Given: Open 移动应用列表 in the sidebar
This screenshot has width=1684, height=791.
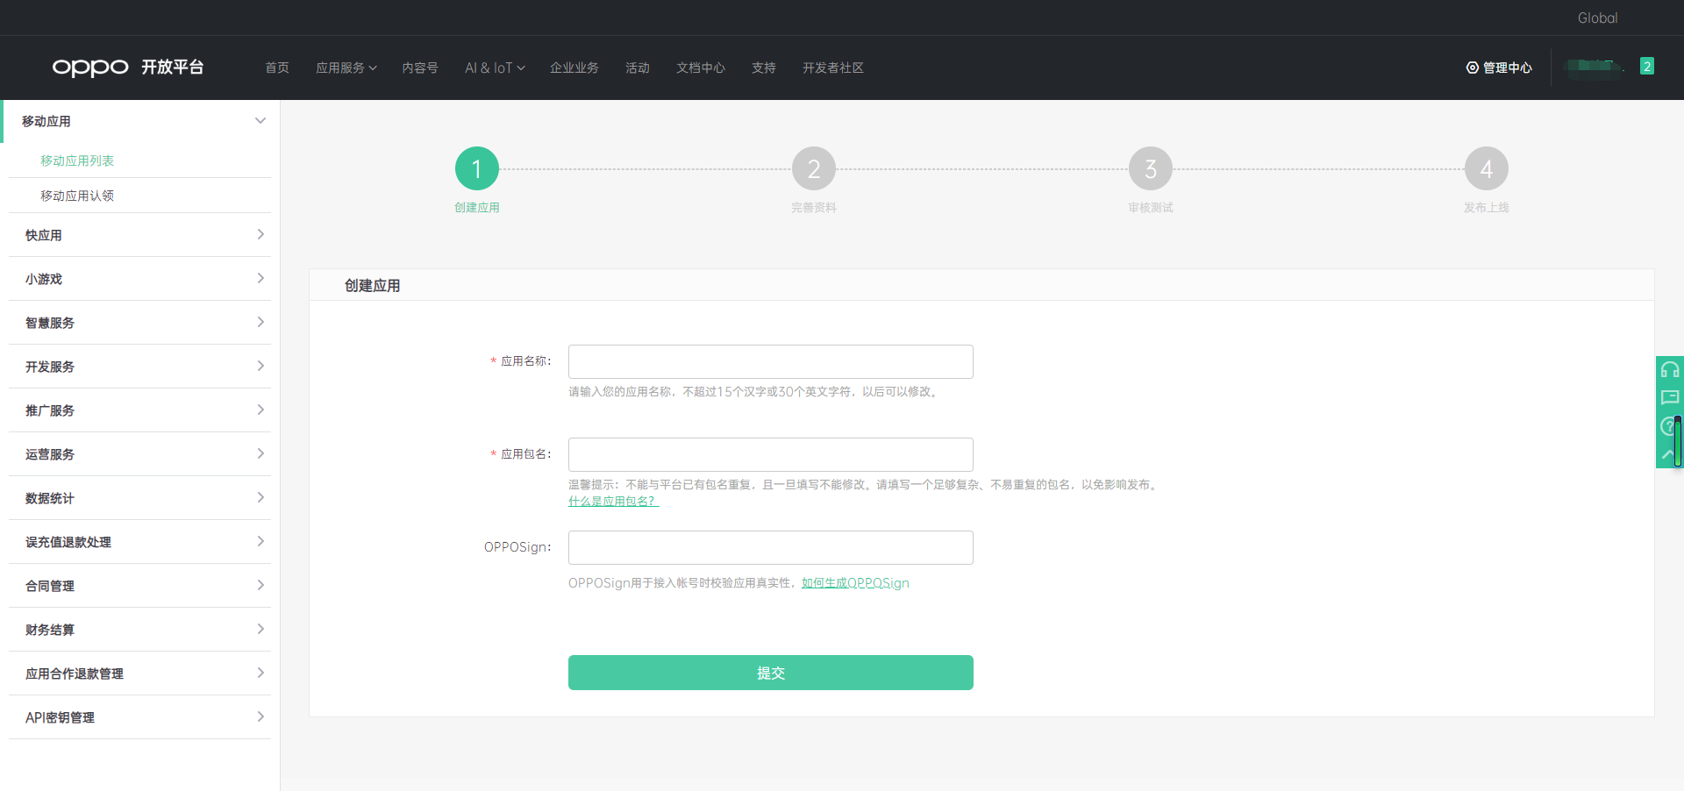Looking at the screenshot, I should [77, 160].
